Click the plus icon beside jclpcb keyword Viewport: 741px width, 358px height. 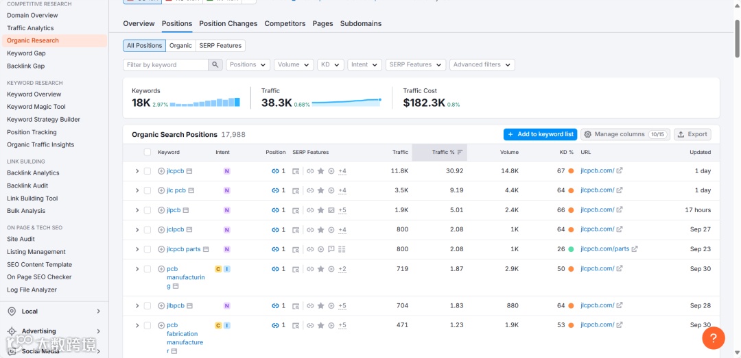[161, 230]
